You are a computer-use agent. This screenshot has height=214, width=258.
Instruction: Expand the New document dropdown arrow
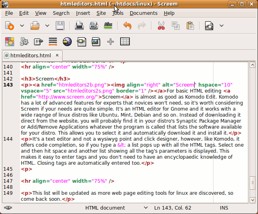pos(22,26)
